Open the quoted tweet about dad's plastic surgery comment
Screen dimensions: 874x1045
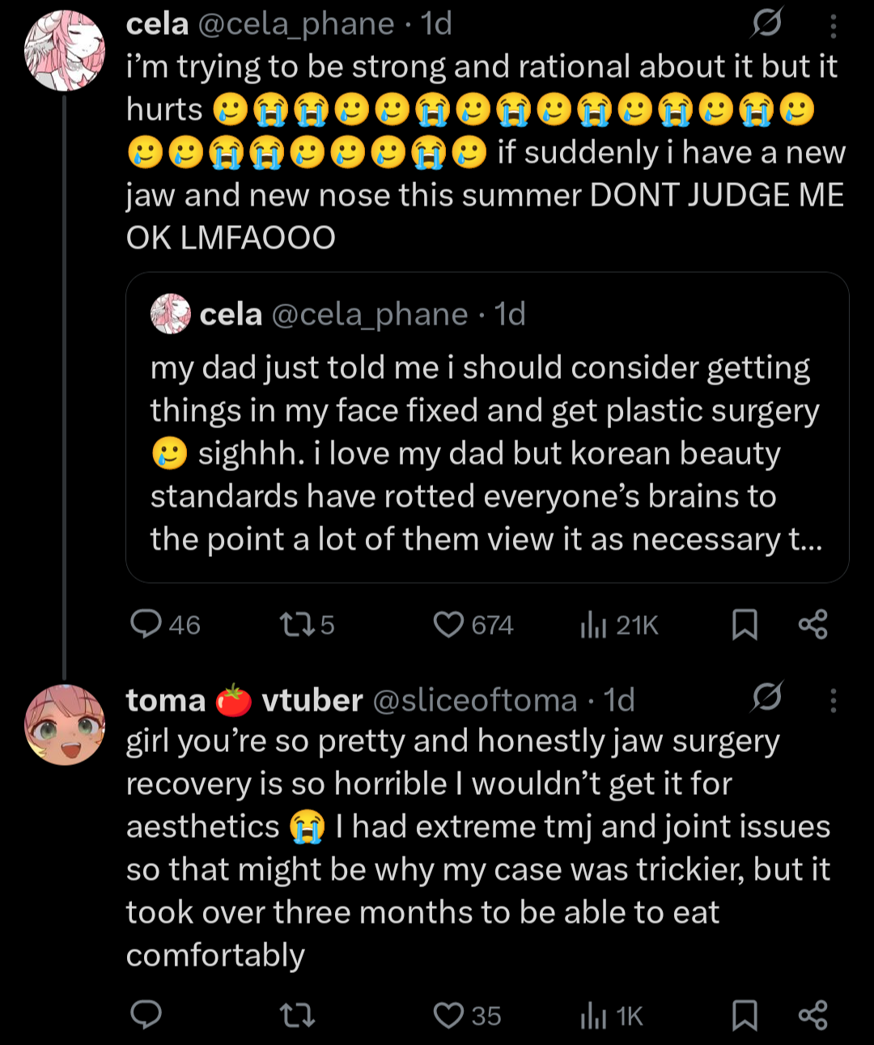[486, 453]
